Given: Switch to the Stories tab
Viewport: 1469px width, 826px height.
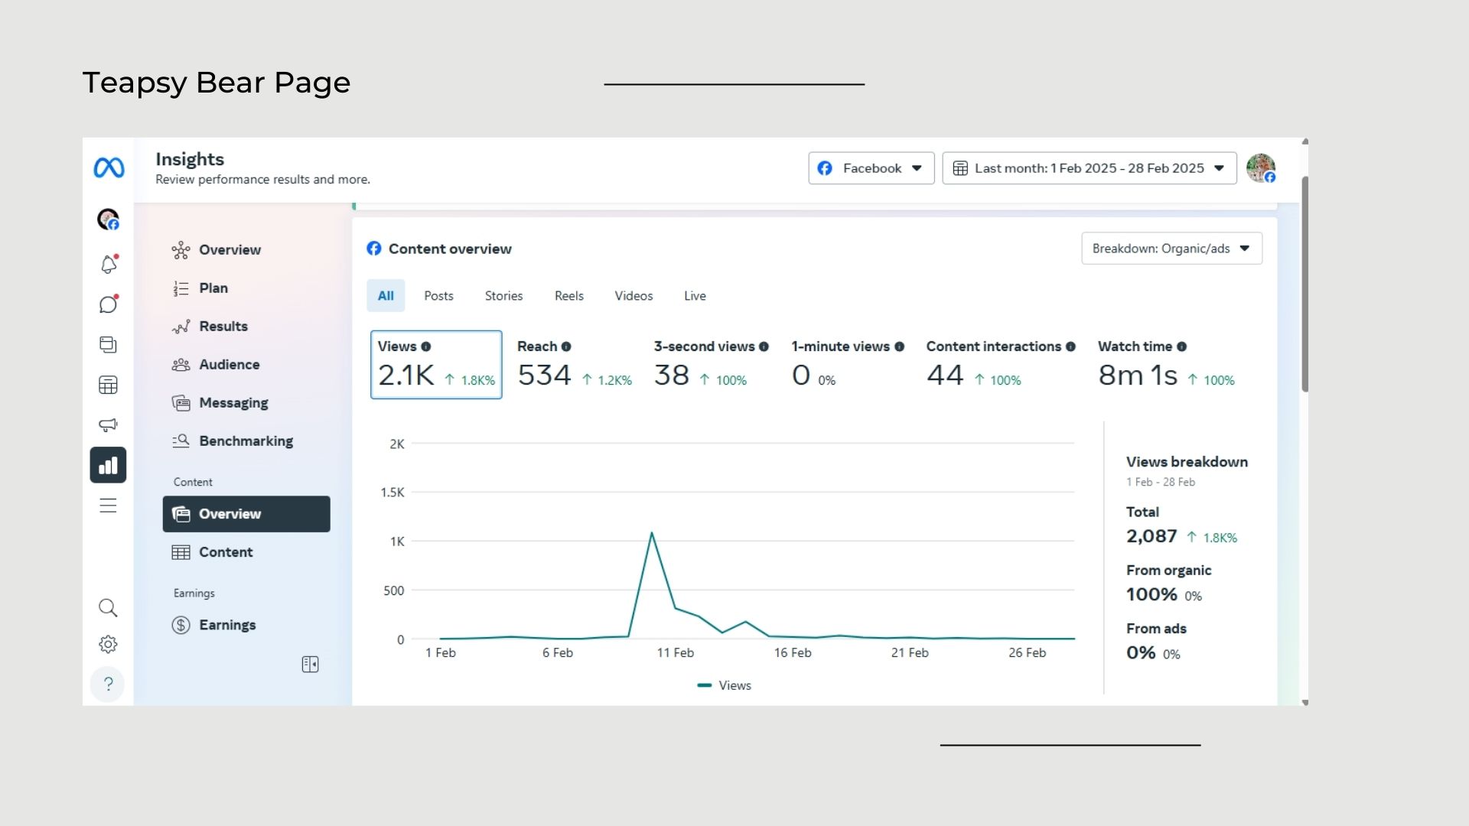Looking at the screenshot, I should pyautogui.click(x=503, y=296).
